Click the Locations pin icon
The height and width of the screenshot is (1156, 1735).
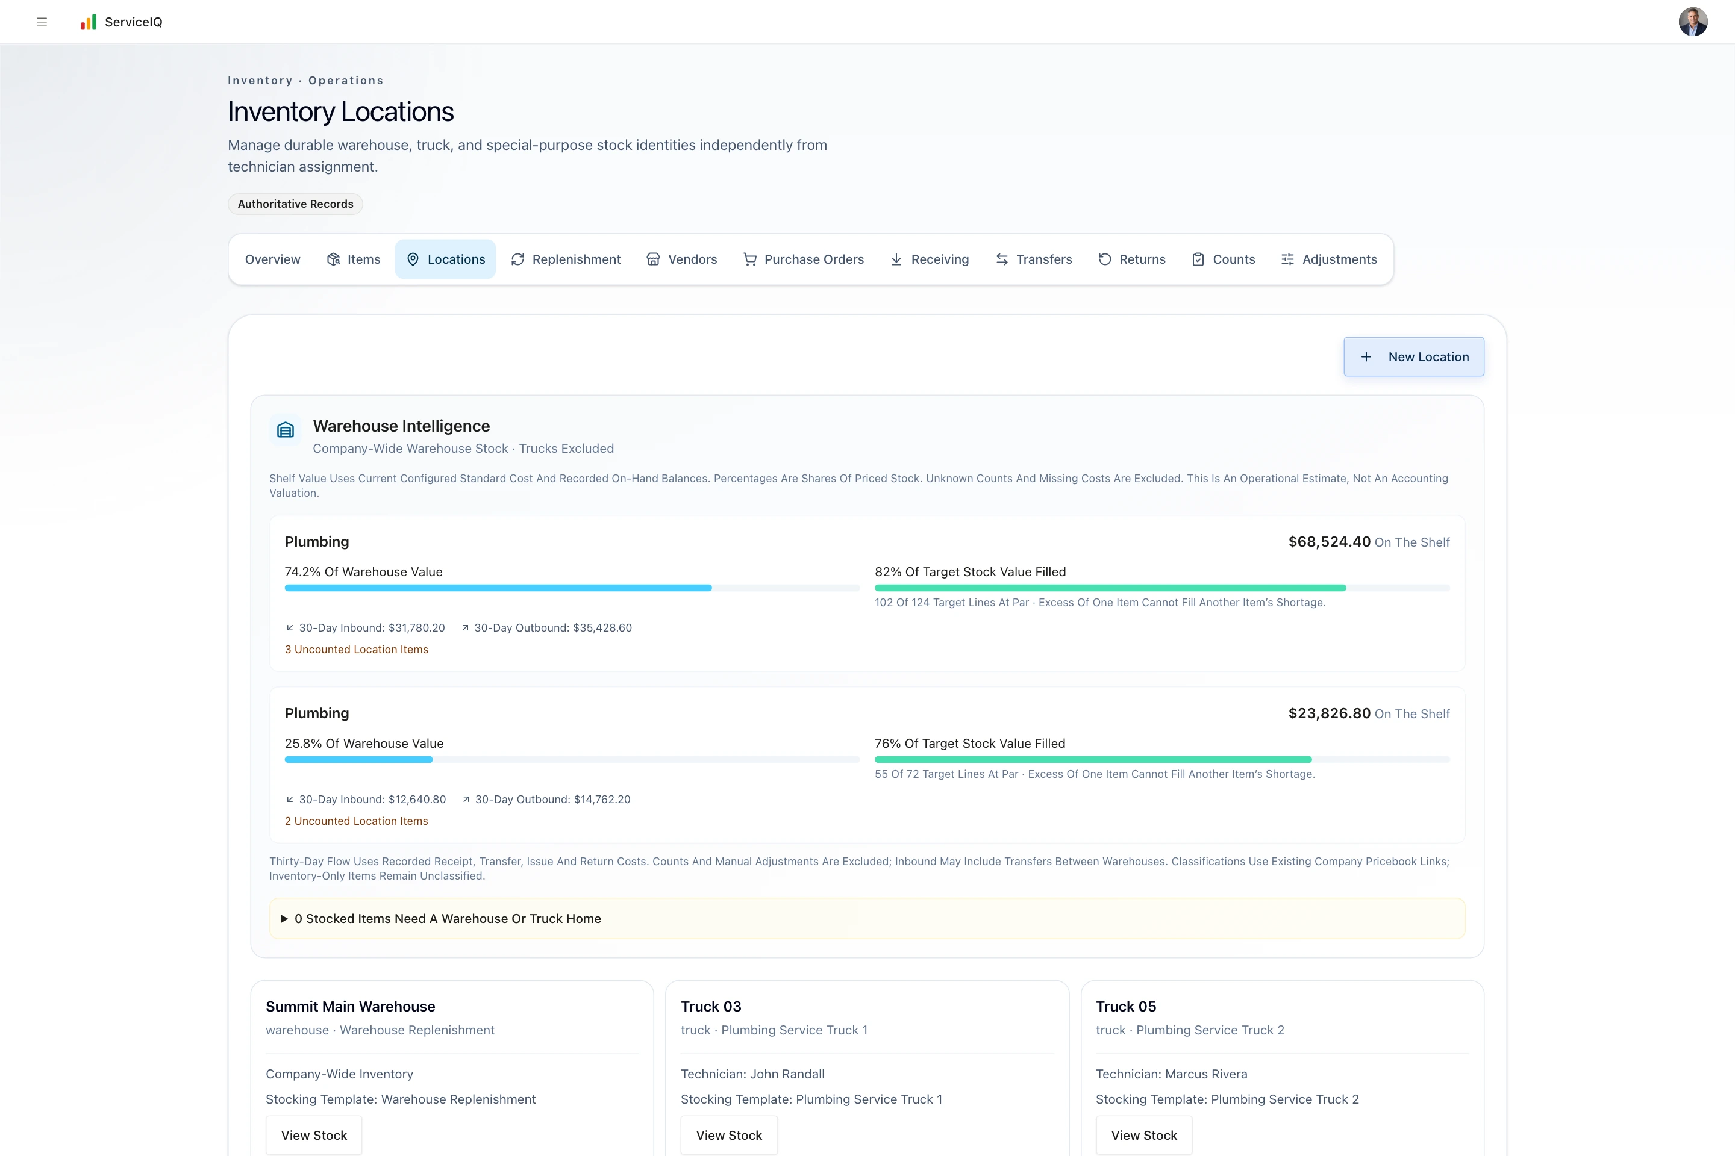point(413,259)
